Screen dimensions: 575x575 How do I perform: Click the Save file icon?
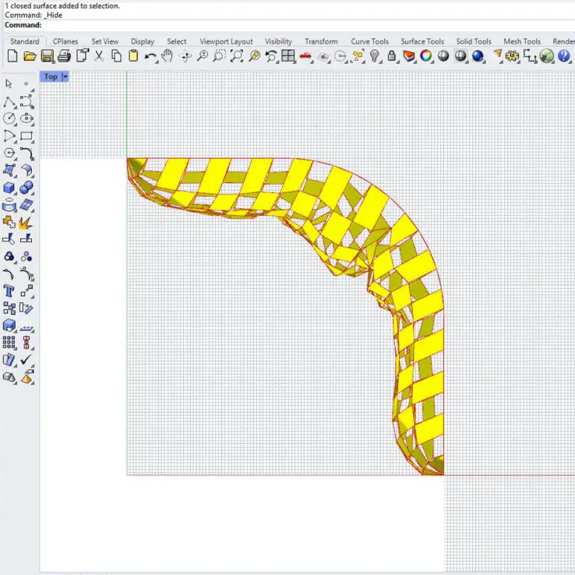47,56
